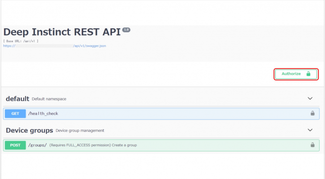Click the lock icon on POST groups row
Screen dimensions: 325x179
[x=312, y=145]
